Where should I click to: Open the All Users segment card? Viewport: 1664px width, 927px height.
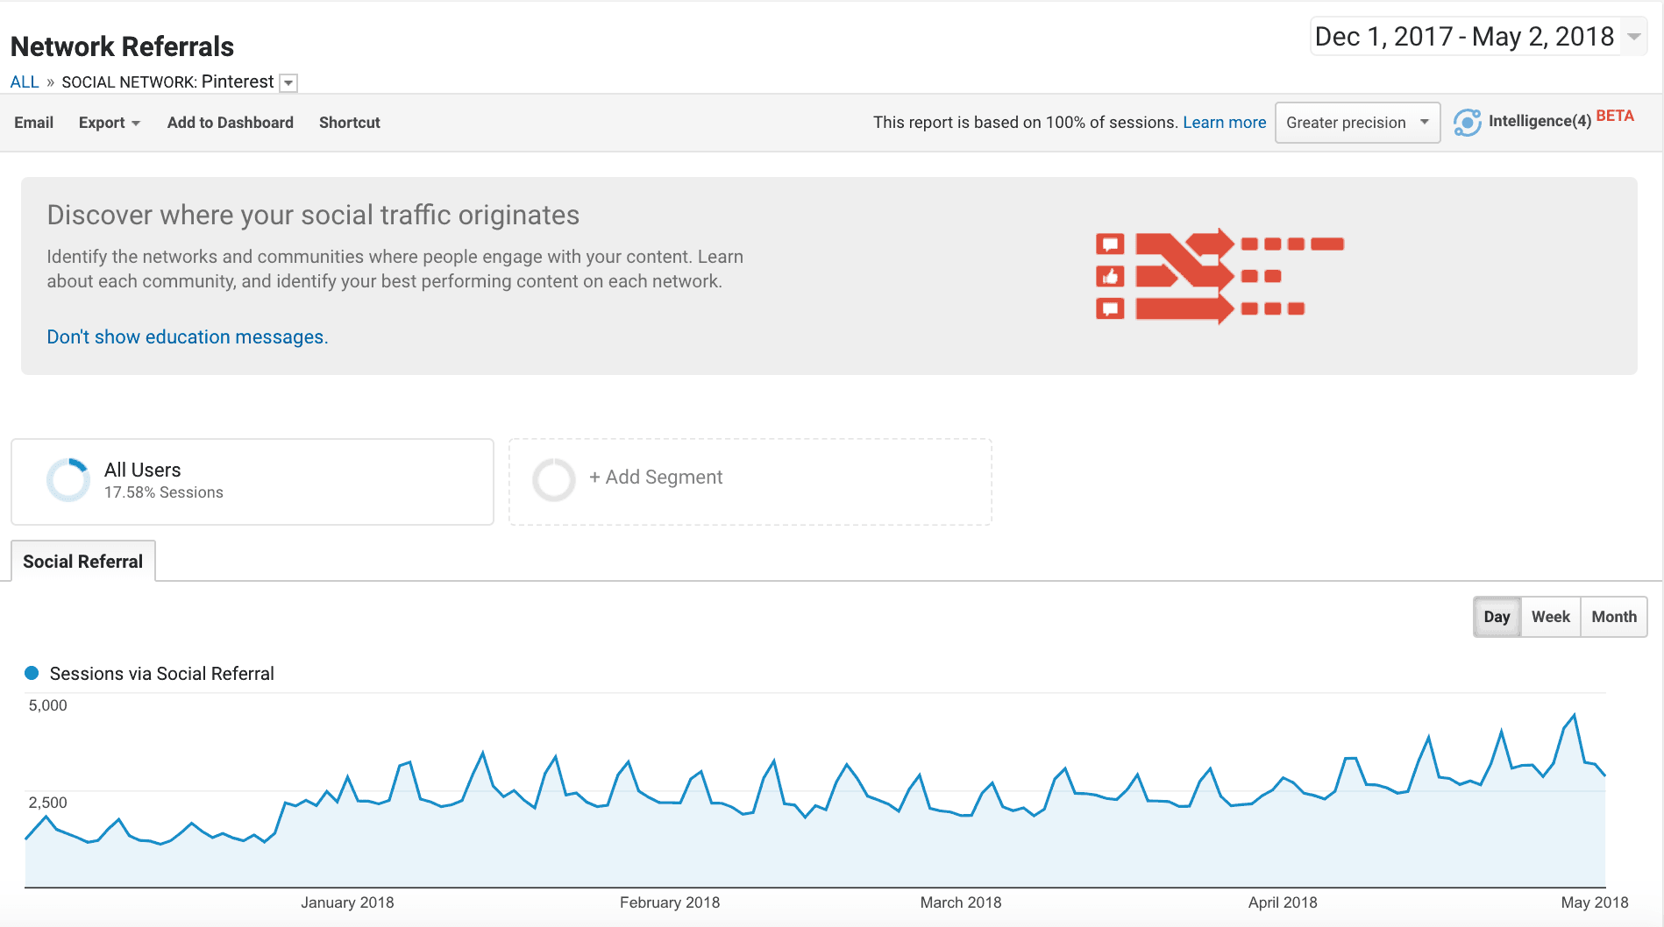pos(252,482)
